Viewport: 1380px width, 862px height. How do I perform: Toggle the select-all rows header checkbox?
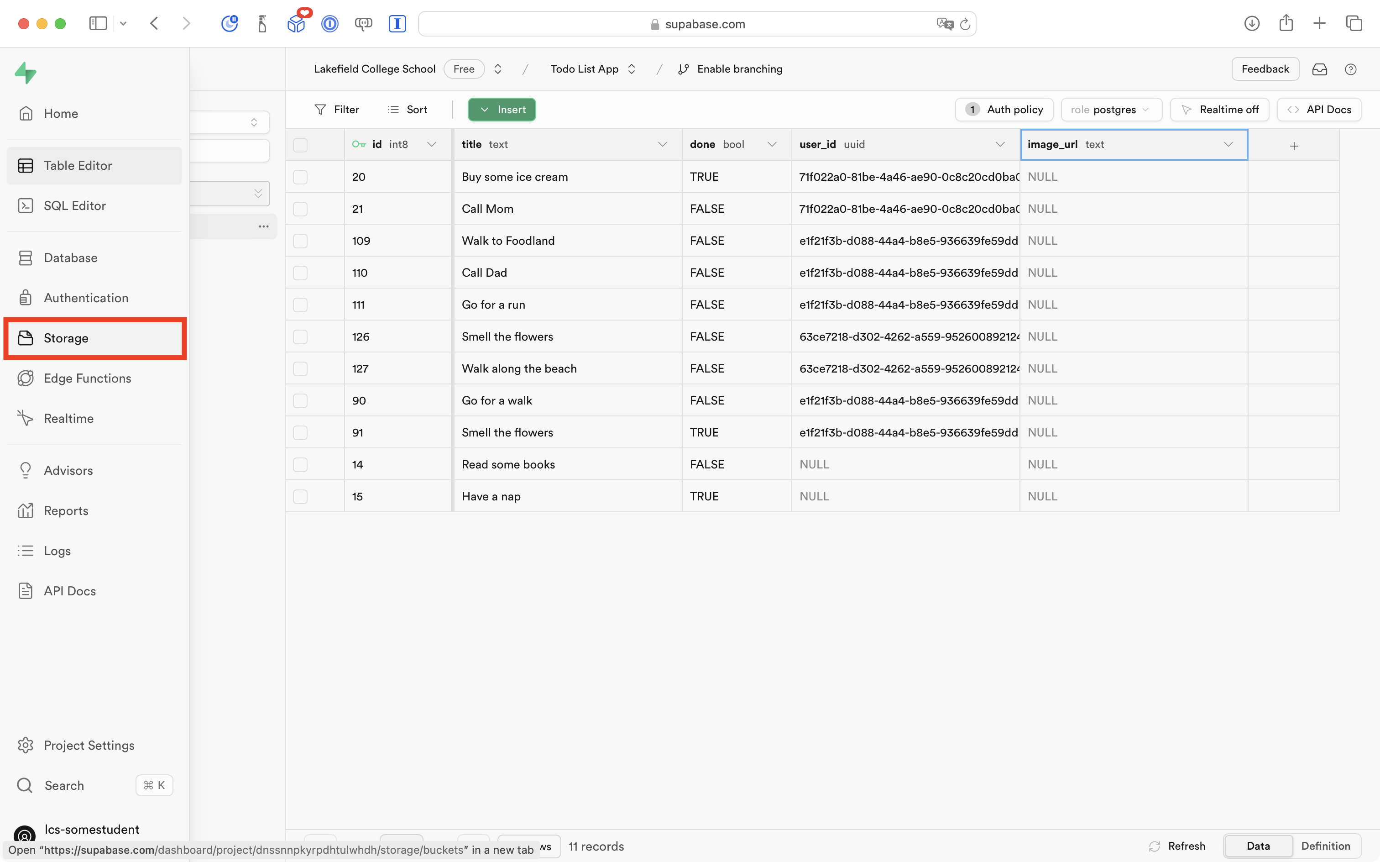point(300,145)
